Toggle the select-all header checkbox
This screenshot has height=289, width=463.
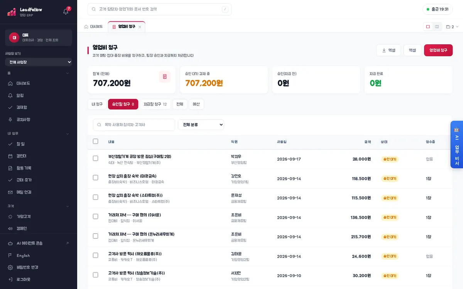pyautogui.click(x=96, y=141)
